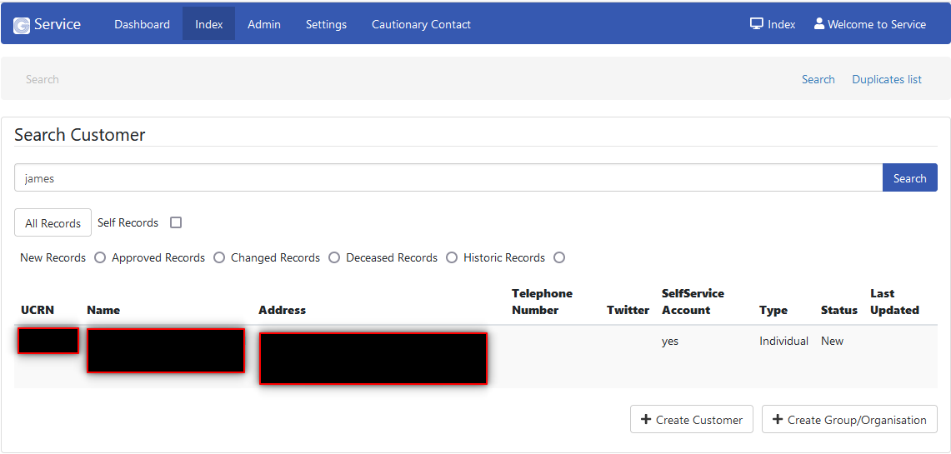The width and height of the screenshot is (951, 454).
Task: Open the Index tab in navbar
Action: [x=208, y=24]
